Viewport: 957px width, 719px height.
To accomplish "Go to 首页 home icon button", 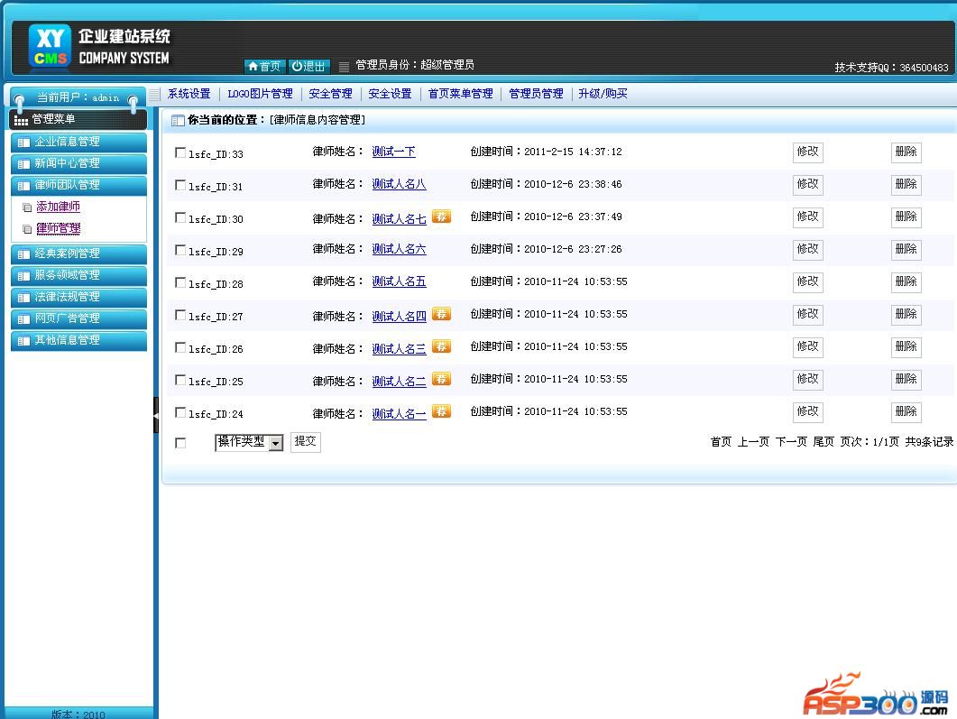I will pyautogui.click(x=264, y=66).
